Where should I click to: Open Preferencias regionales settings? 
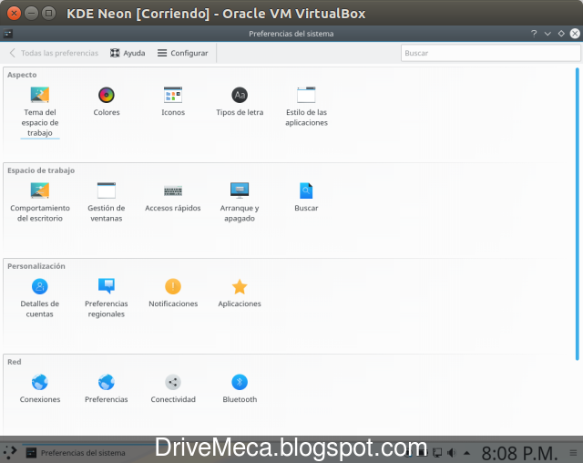click(107, 298)
